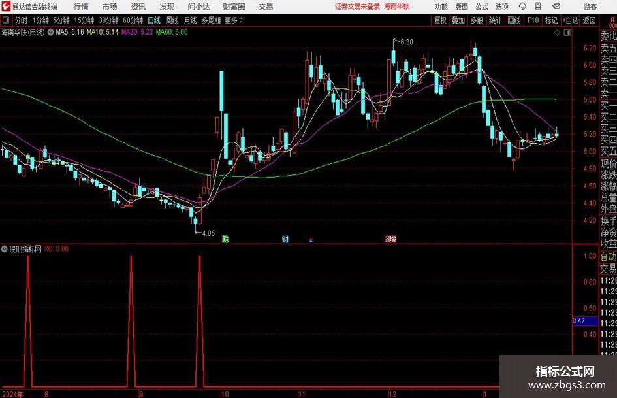Image resolution: width=617 pixels, height=398 pixels.
Task: Click the red 涨增 event marker
Action: click(390, 239)
